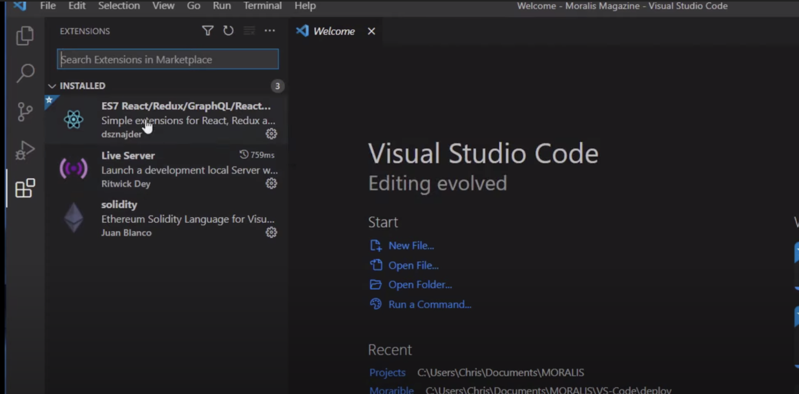The width and height of the screenshot is (799, 394).
Task: Click the Extensions icon in activity bar
Action: [24, 189]
